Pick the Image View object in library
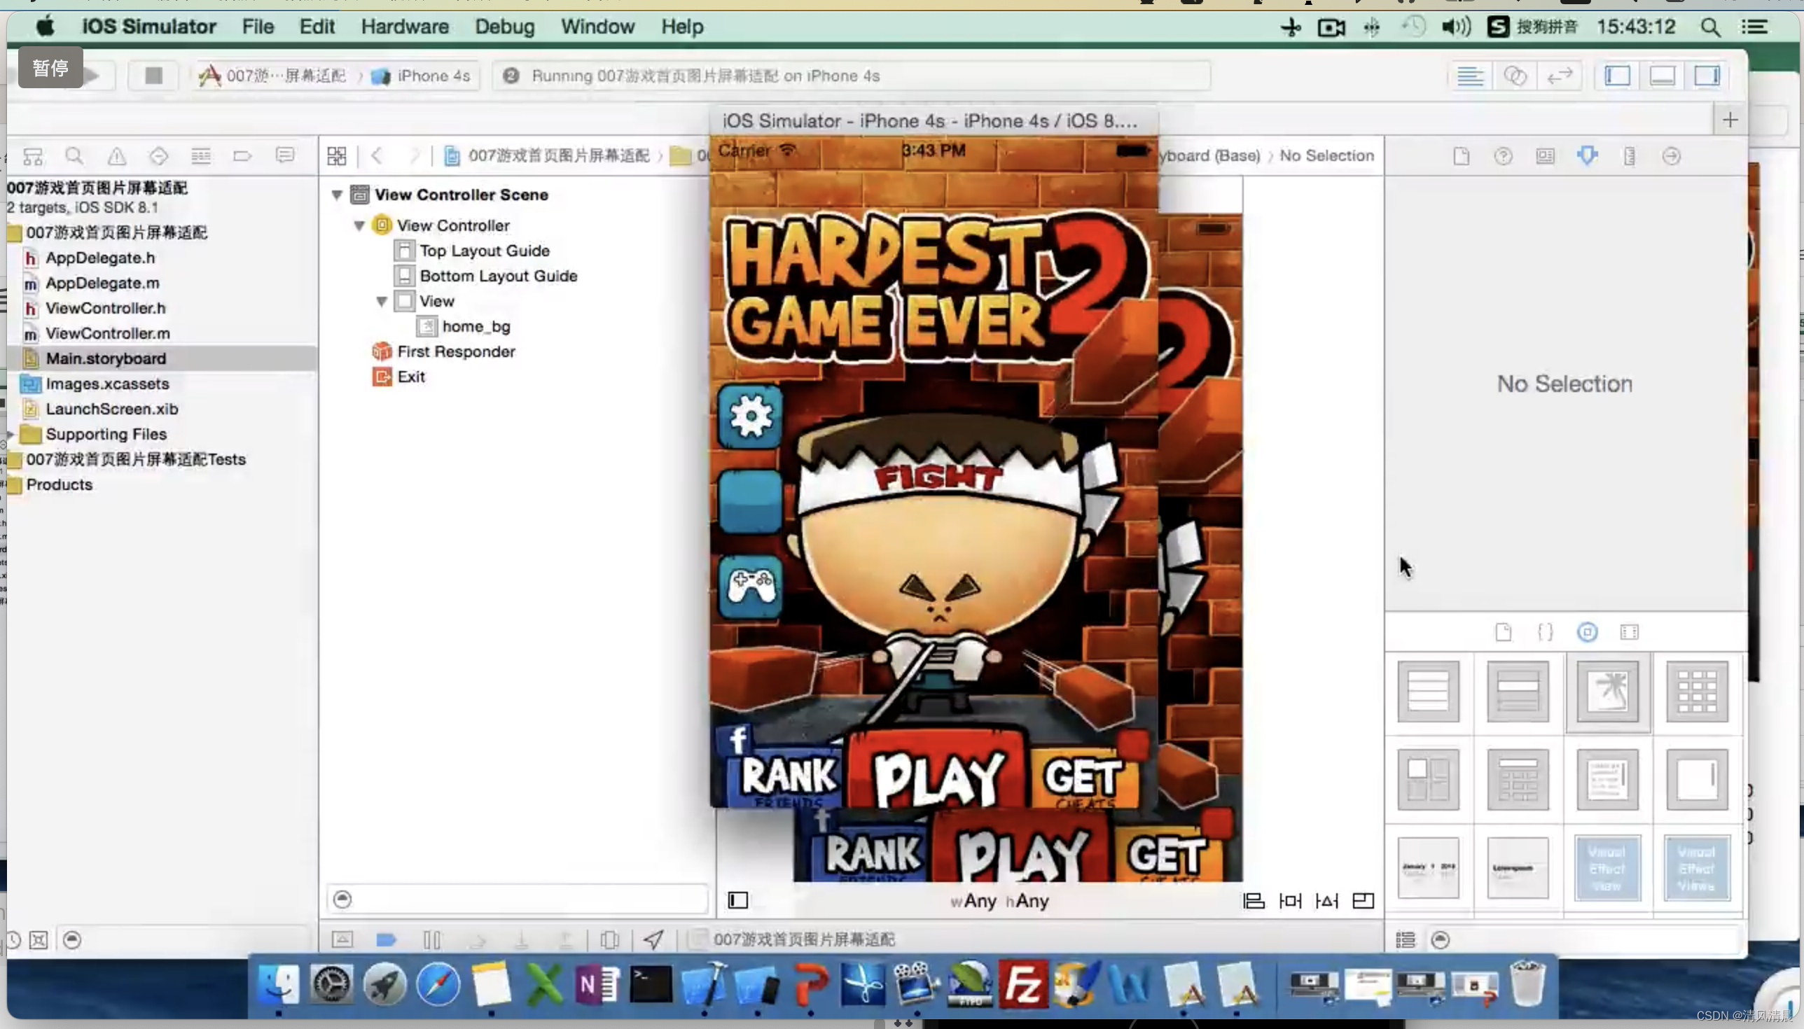1804x1029 pixels. (x=1607, y=692)
